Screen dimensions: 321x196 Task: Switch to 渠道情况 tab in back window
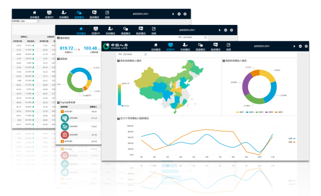(79, 14)
